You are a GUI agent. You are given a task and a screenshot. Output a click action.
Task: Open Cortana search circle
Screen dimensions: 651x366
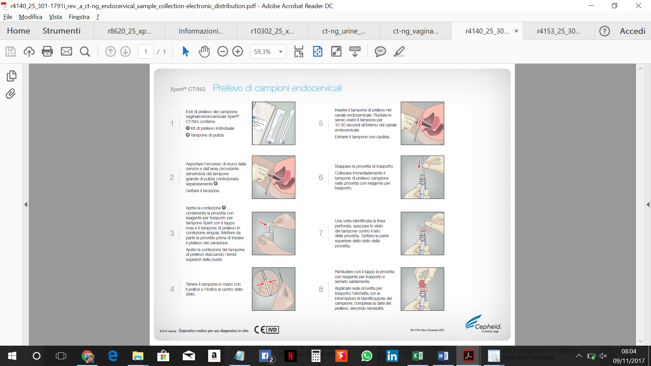coord(36,356)
